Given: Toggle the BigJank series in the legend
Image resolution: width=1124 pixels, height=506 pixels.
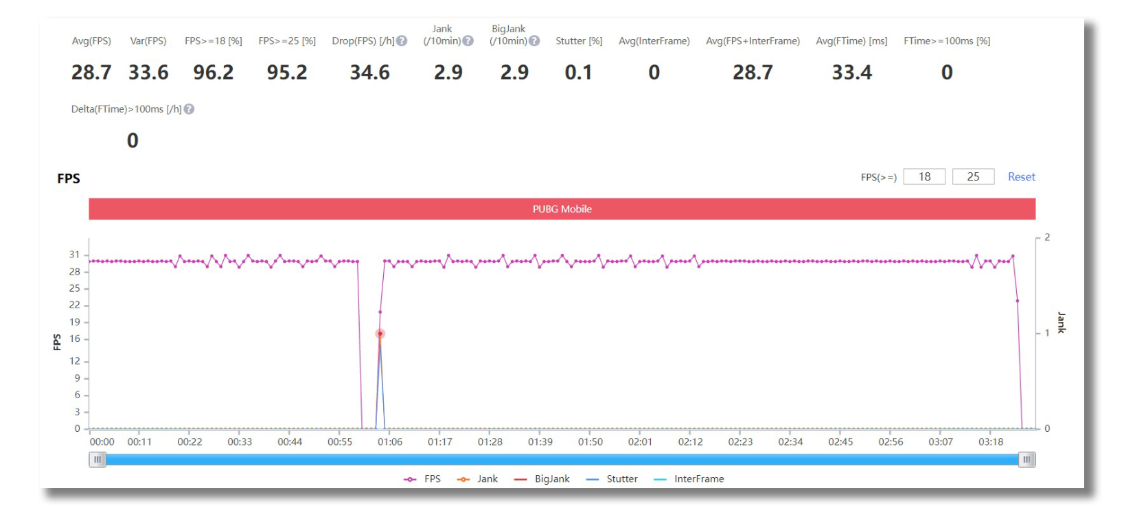Looking at the screenshot, I should pos(542,479).
